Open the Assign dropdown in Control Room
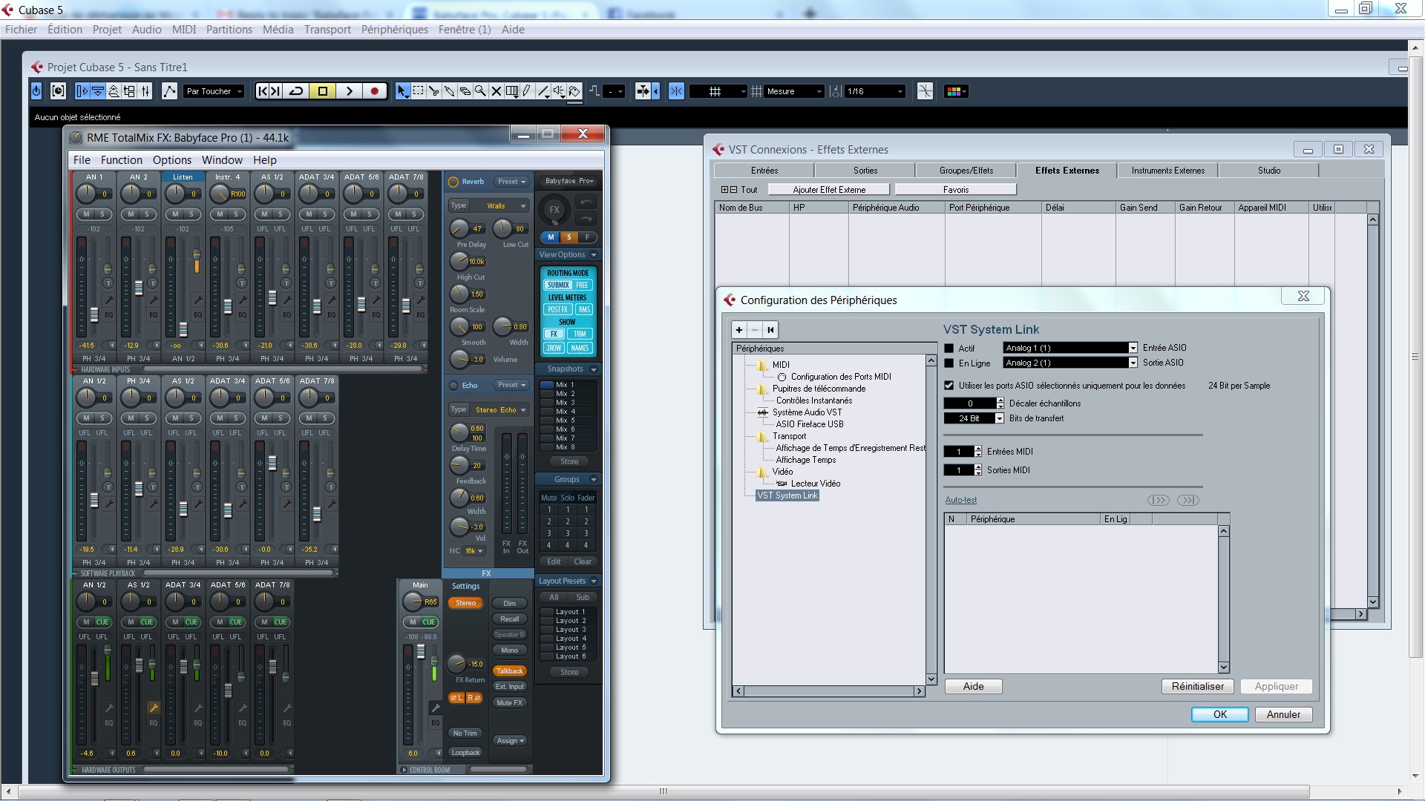Image resolution: width=1425 pixels, height=801 pixels. [x=510, y=740]
